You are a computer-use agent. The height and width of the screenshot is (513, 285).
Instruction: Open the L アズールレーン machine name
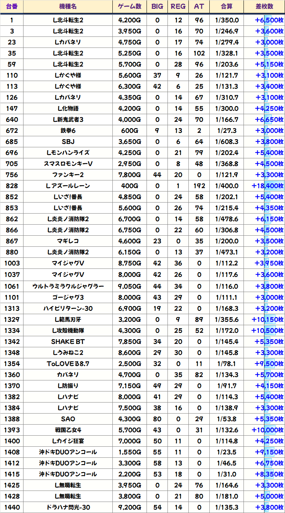pyautogui.click(x=68, y=186)
